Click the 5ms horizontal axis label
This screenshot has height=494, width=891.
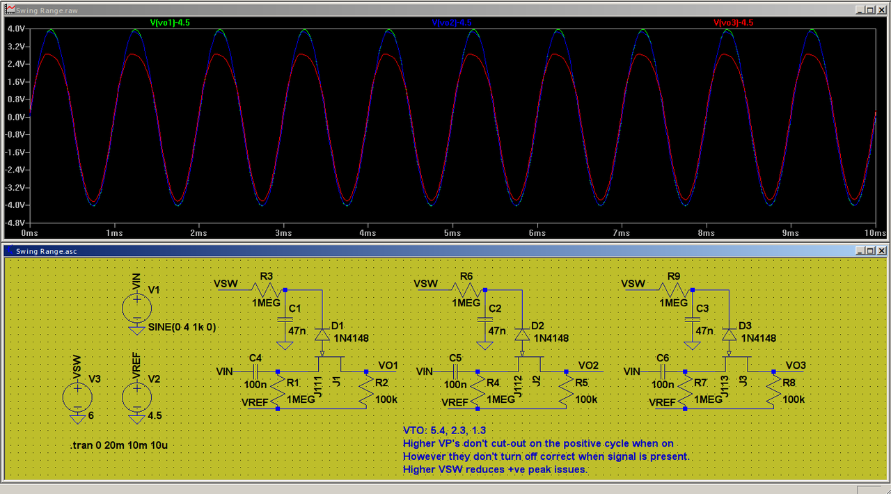452,234
